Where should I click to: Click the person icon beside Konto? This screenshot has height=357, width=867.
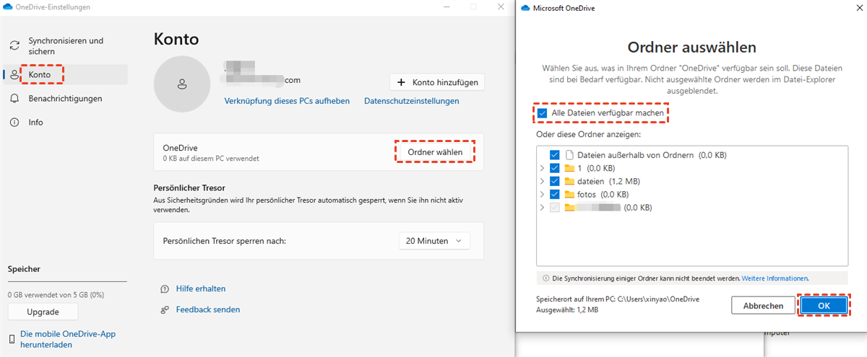point(14,74)
